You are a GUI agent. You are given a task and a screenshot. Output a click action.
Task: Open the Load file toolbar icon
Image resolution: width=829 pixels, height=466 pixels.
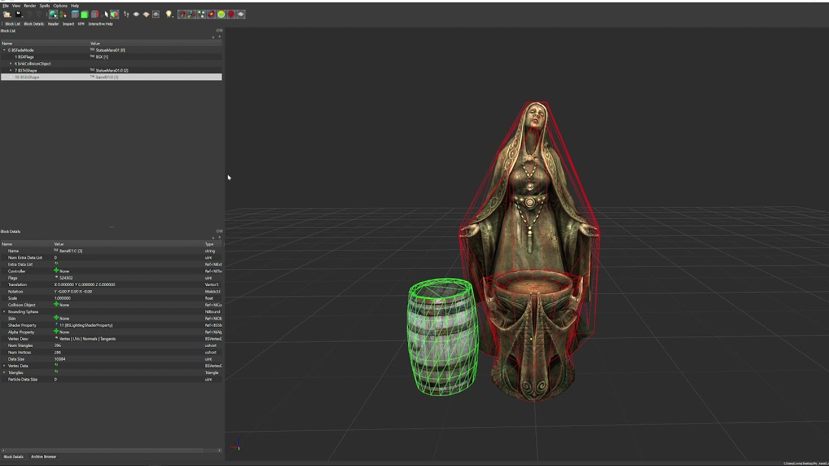tap(6, 14)
